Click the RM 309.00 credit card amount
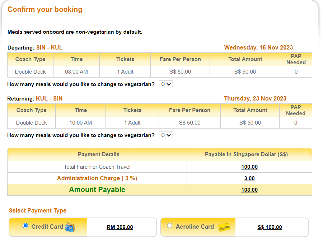Screen dimensions: 323x247 tap(120, 227)
